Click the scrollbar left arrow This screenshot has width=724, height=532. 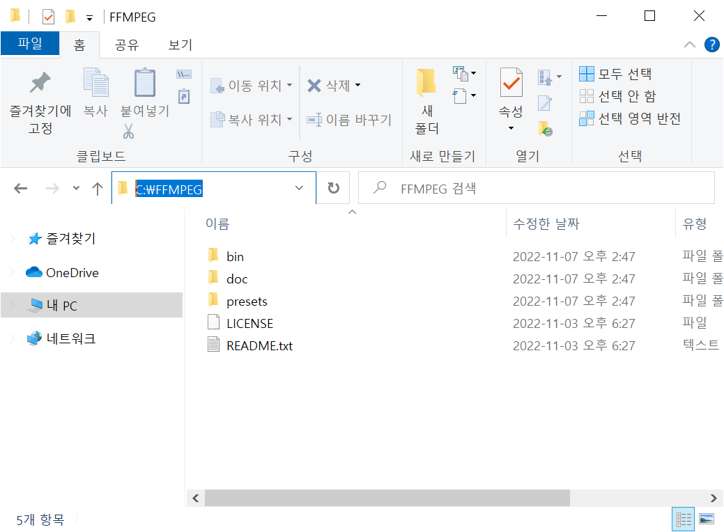(196, 498)
